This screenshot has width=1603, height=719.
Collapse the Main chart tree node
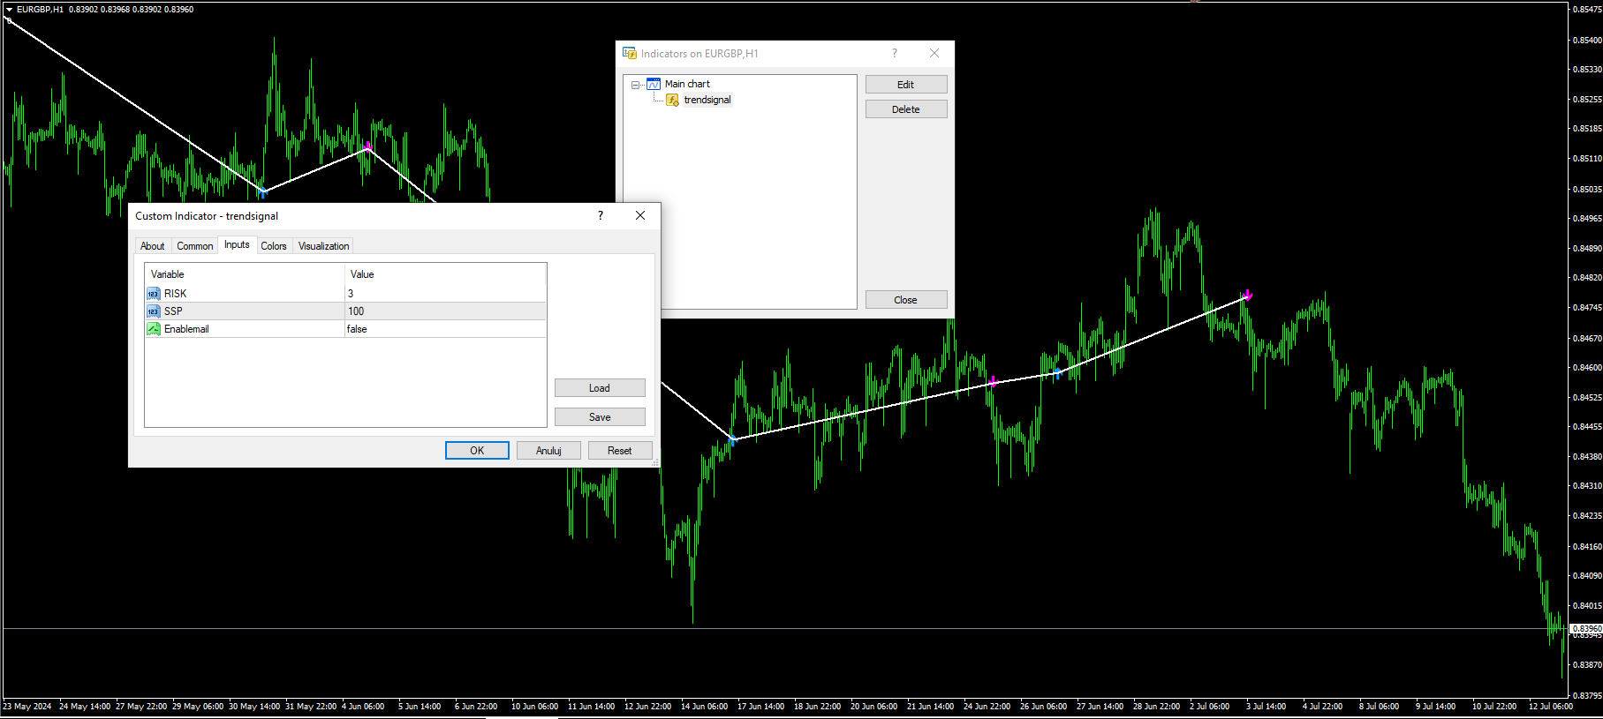(635, 85)
